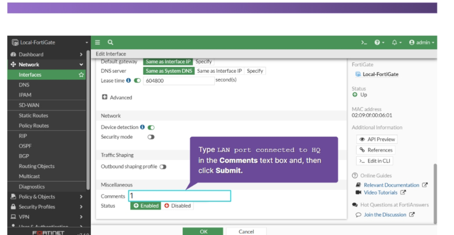
Task: Click the Dashboard gauge icon
Action: coord(13,54)
